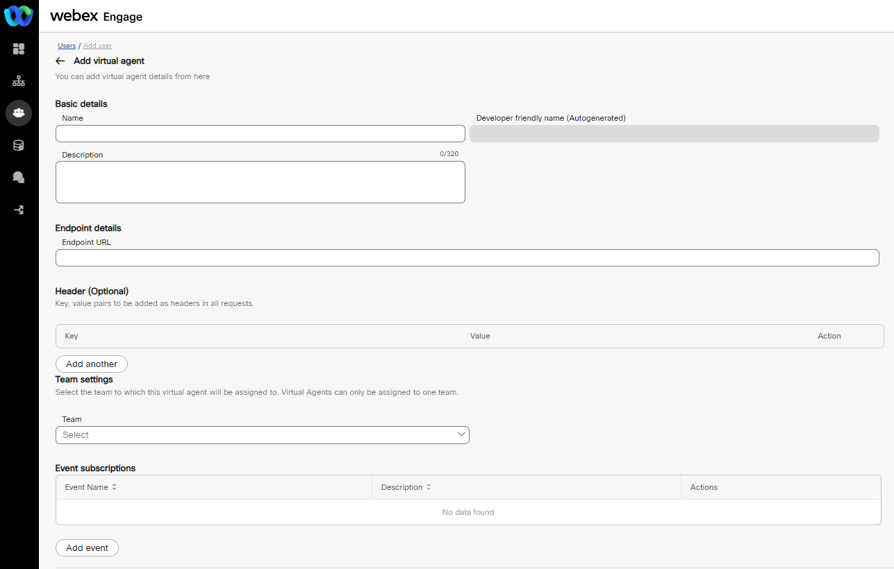Click the Key column header
This screenshot has height=569, width=894.
coord(72,336)
